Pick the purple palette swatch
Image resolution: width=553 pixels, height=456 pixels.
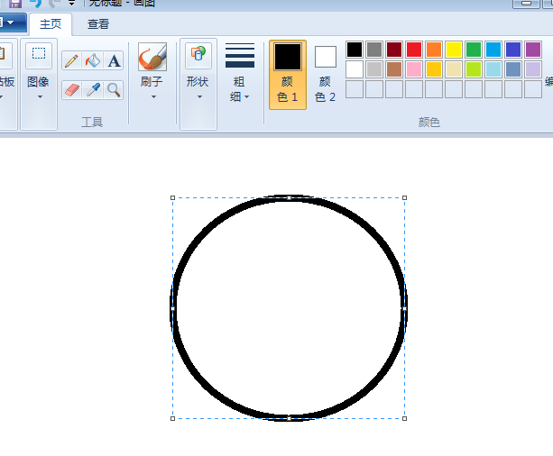coord(533,50)
